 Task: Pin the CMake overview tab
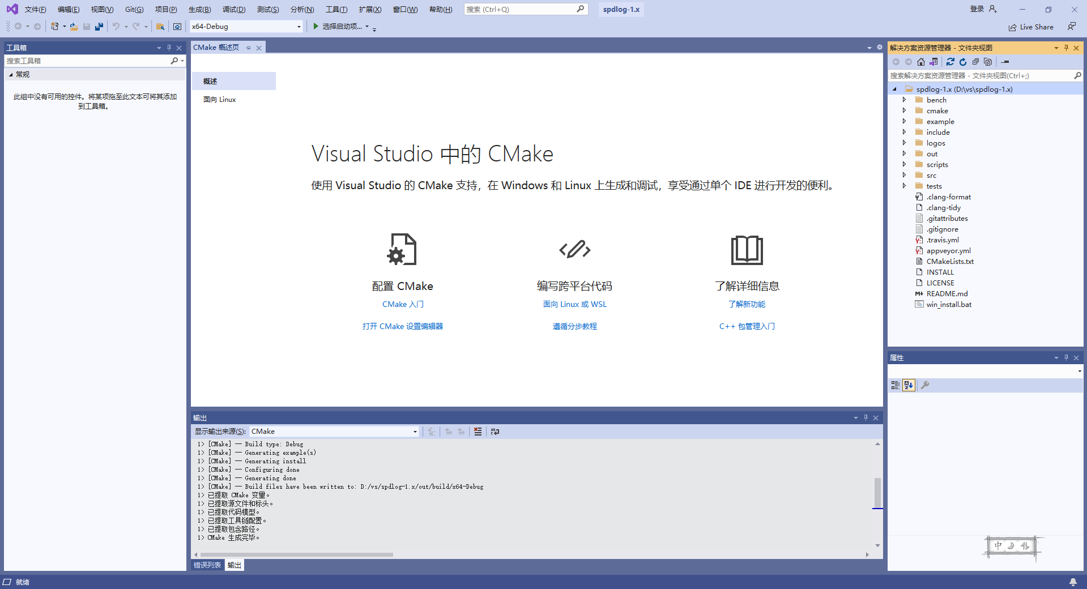tap(248, 48)
